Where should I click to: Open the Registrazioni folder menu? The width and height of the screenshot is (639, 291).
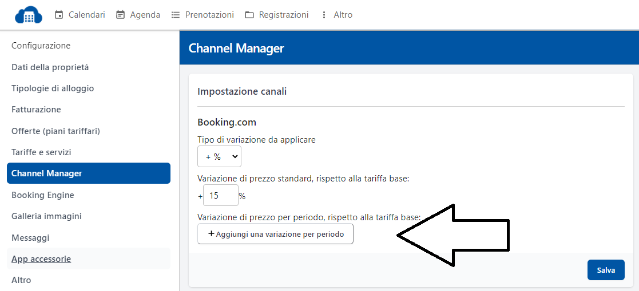tap(277, 15)
